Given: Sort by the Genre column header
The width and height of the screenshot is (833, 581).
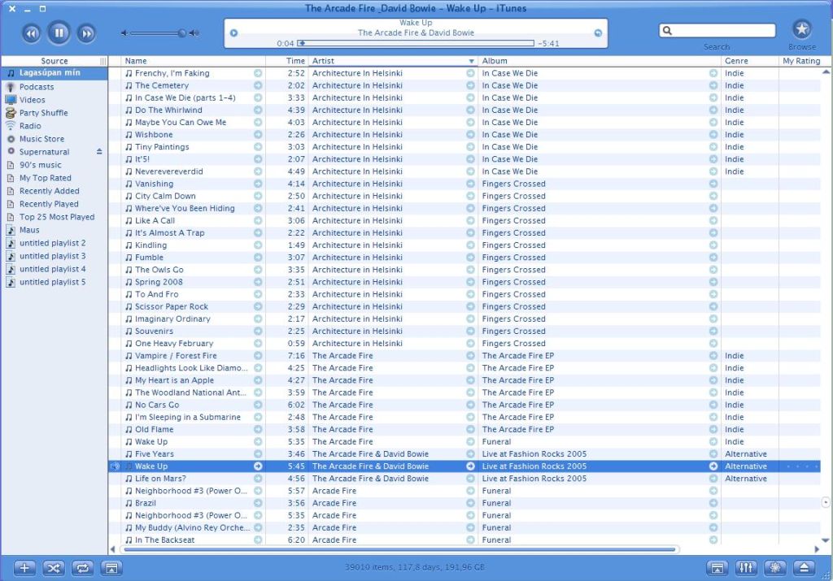Looking at the screenshot, I should (x=749, y=60).
